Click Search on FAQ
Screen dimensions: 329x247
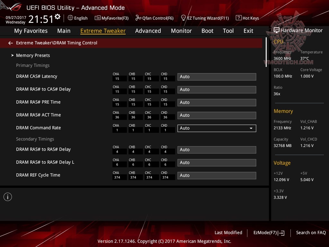click(x=311, y=233)
